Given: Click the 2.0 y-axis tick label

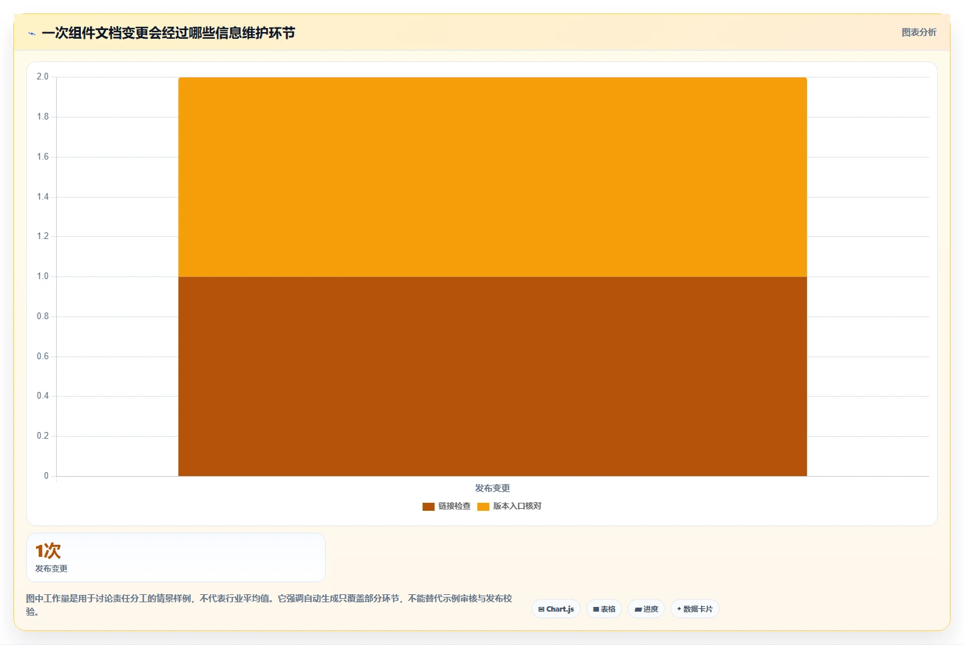Looking at the screenshot, I should coord(43,77).
